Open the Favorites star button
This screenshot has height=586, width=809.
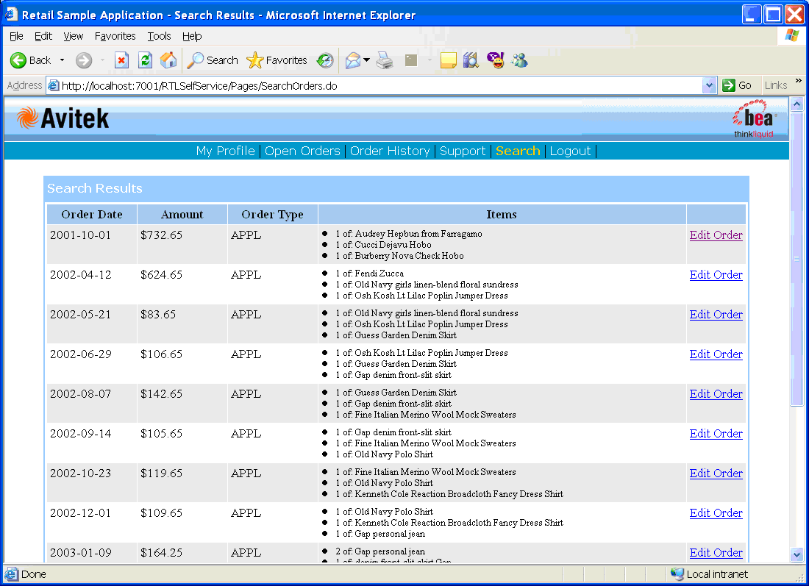coord(277,60)
